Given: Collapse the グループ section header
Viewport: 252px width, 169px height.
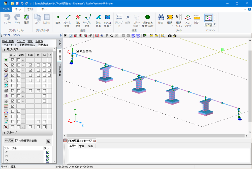Looking at the screenshot, I should pyautogui.click(x=5, y=132).
